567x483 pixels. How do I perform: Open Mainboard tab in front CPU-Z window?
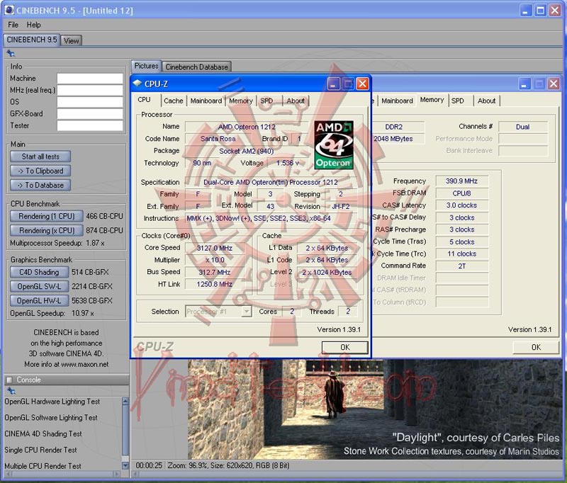[x=206, y=101]
